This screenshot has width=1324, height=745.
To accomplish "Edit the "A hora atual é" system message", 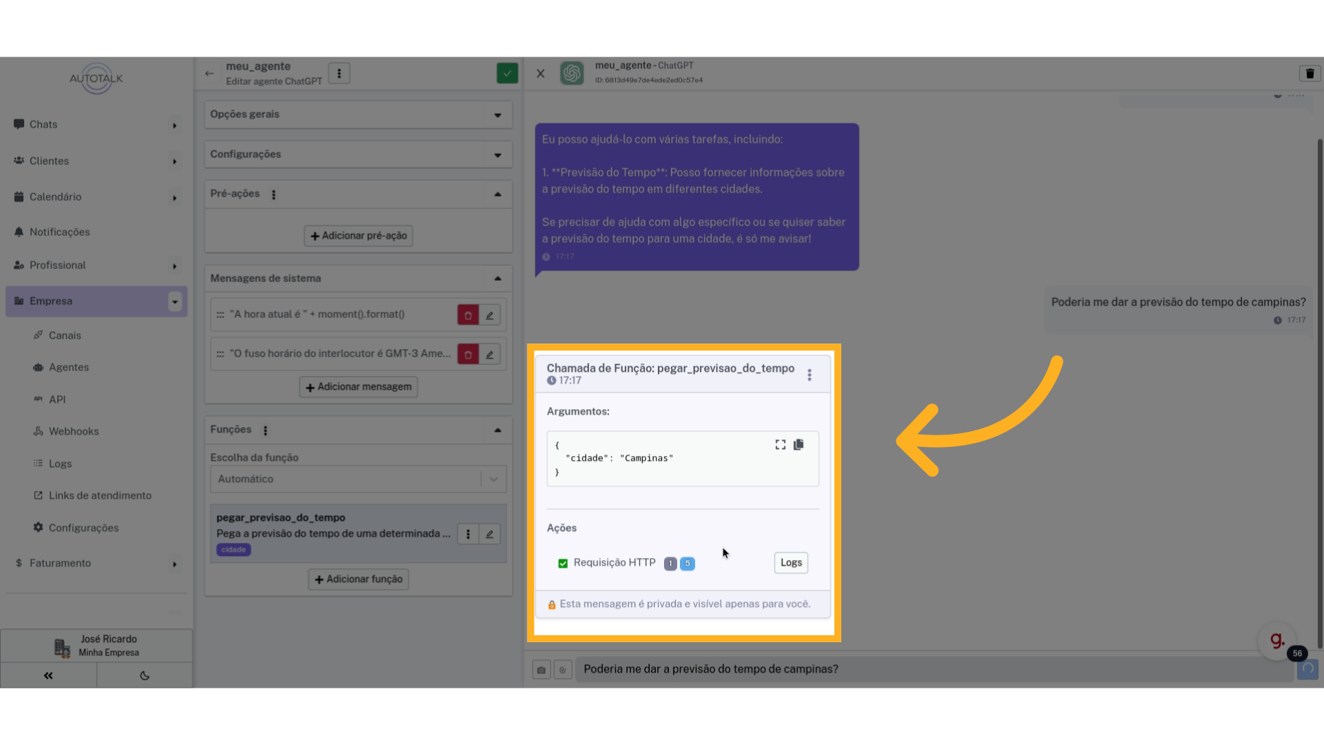I will coord(490,315).
